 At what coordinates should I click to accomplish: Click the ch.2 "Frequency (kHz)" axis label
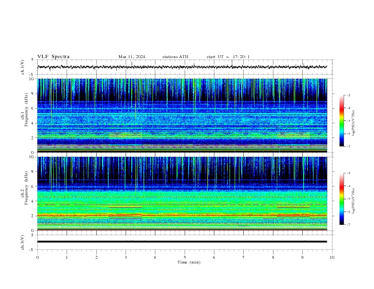26,188
